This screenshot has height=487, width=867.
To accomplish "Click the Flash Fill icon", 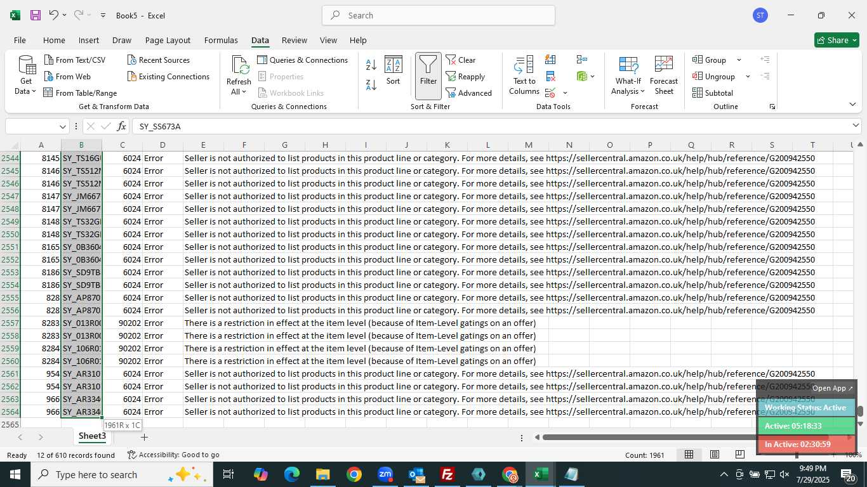I will click(550, 60).
